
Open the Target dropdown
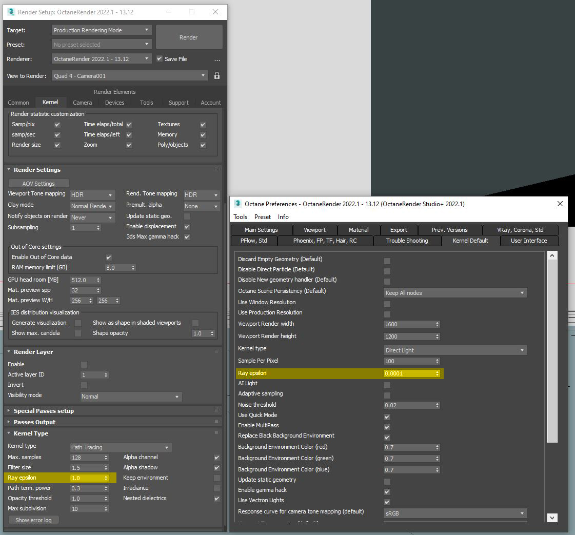(x=101, y=30)
